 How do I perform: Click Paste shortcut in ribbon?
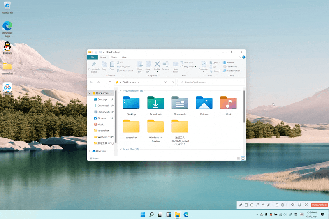click(x=125, y=71)
